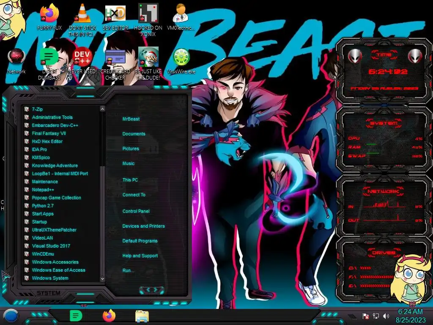This screenshot has width=433, height=325.
Task: Open the network tray icon
Action: 376,316
